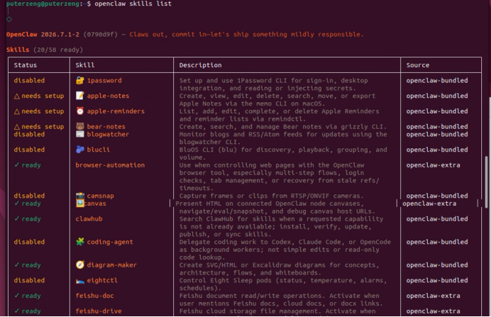491x317 pixels.
Task: Click the bear-notes bear emoji icon
Action: [80, 126]
